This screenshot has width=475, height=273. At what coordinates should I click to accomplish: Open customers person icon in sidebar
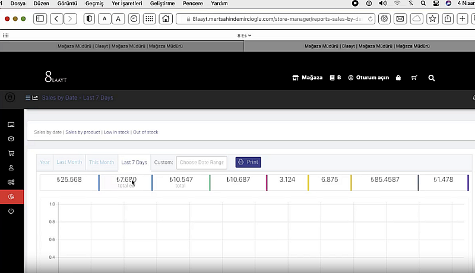pos(11,168)
